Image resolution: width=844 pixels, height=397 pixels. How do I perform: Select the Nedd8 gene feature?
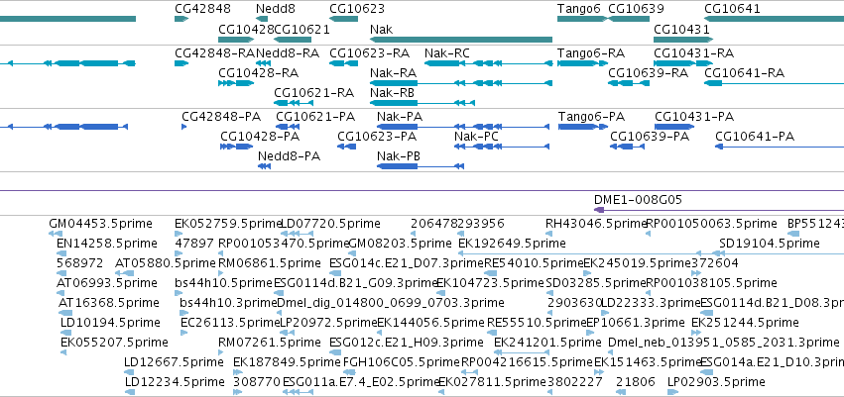(262, 19)
